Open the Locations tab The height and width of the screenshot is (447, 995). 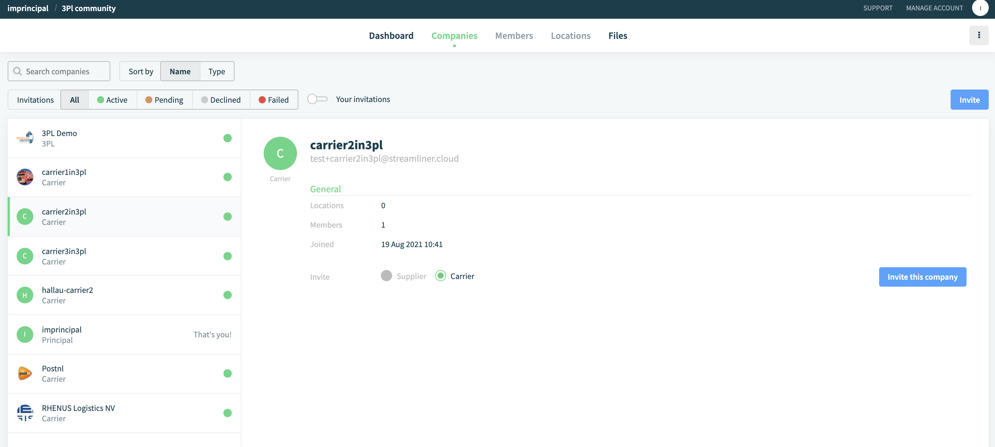pyautogui.click(x=570, y=35)
